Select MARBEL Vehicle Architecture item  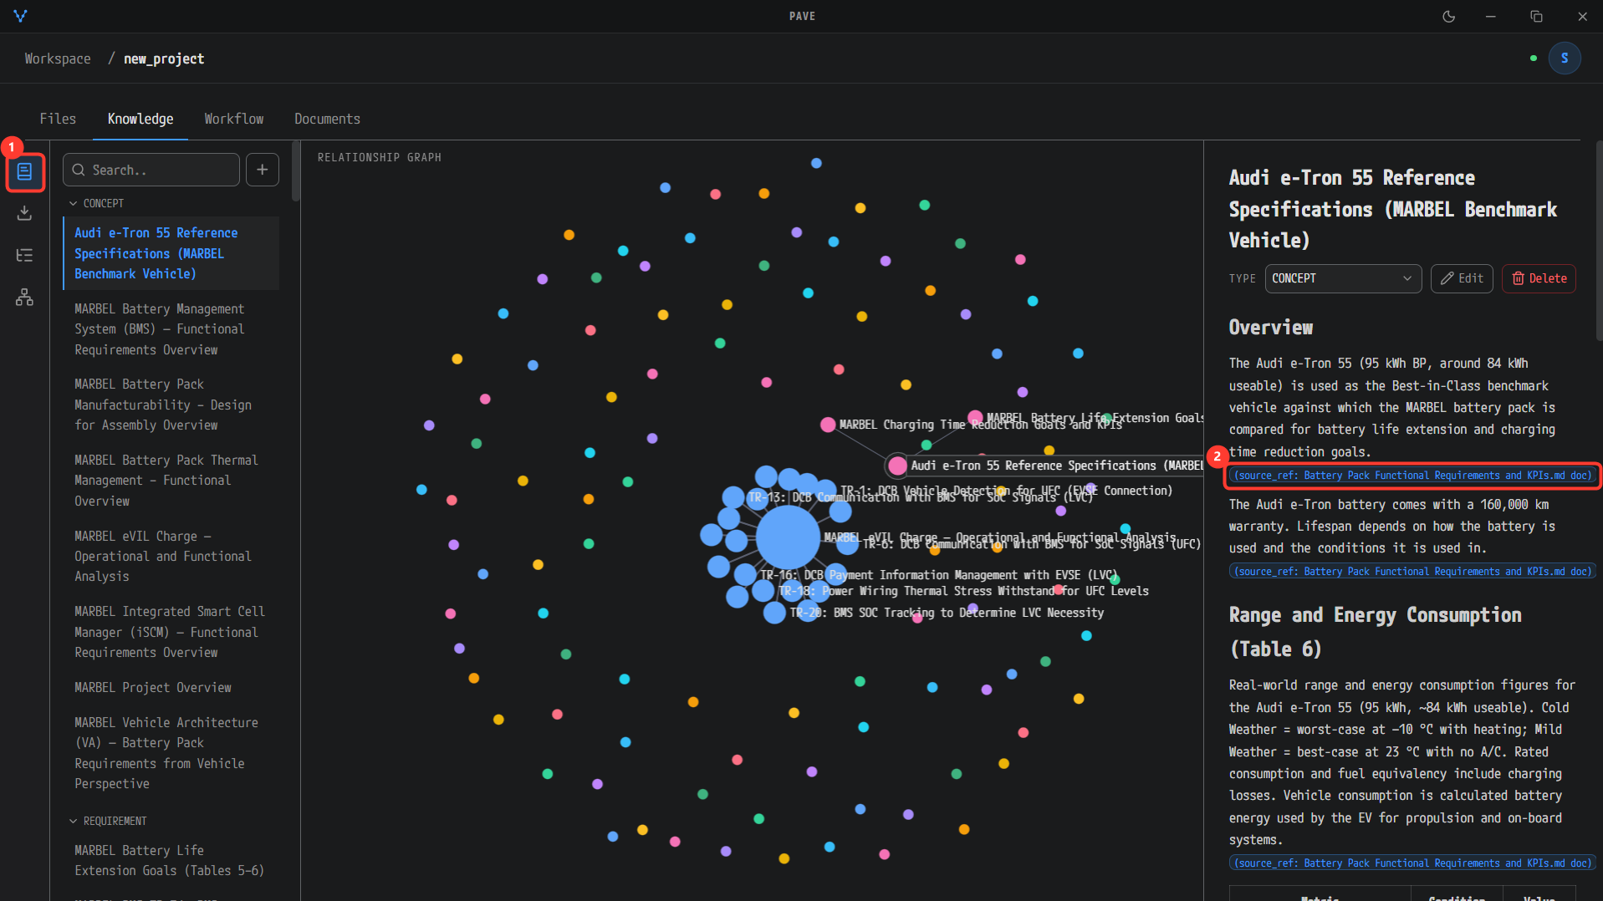pos(171,753)
